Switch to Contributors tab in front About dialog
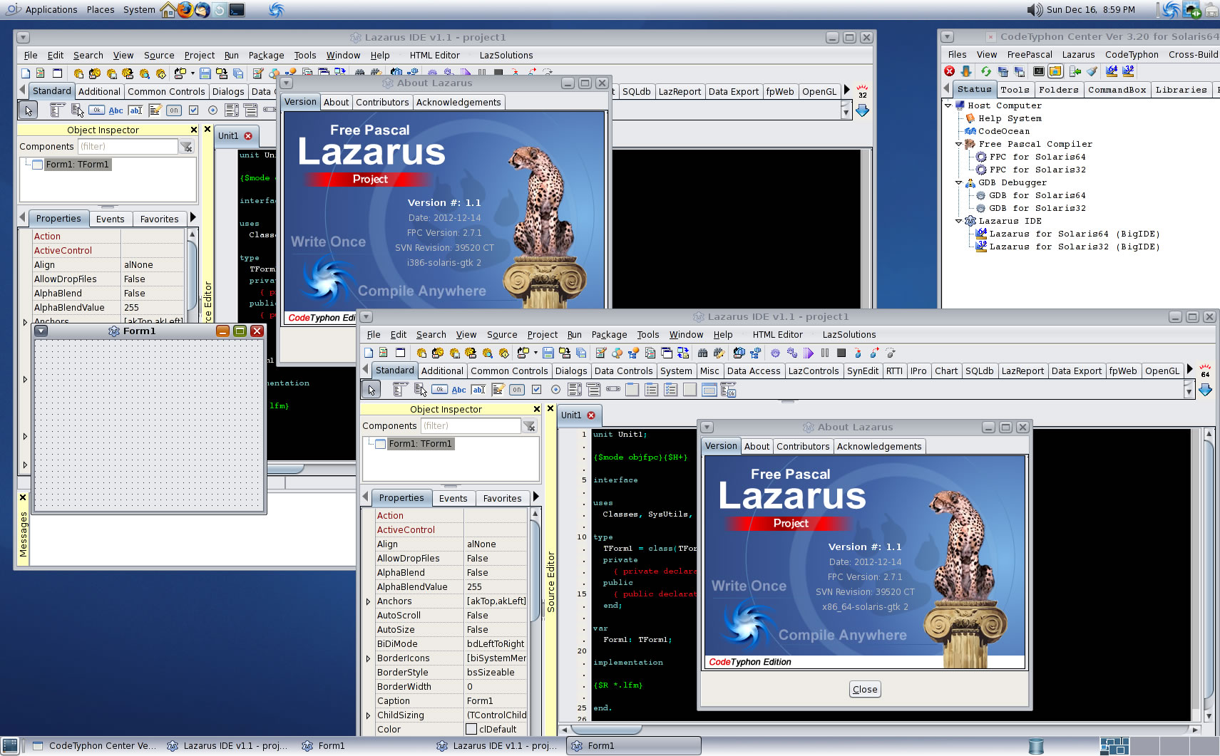The height and width of the screenshot is (756, 1220). 803,446
